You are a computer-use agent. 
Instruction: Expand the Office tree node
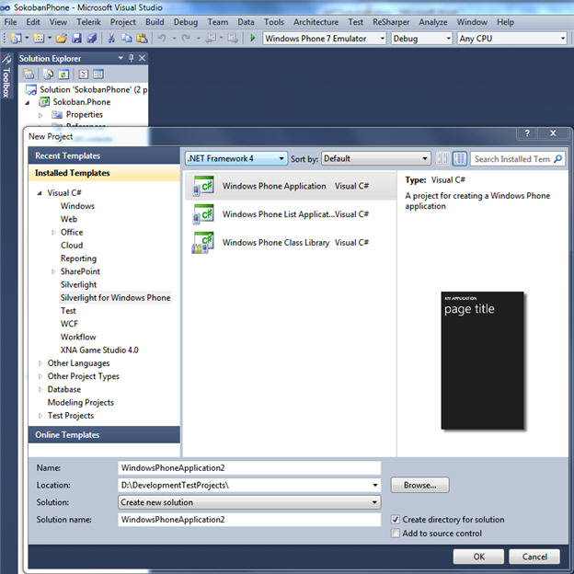point(53,232)
